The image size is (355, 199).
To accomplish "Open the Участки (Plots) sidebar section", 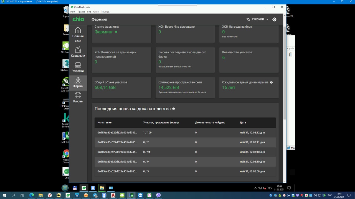I will click(x=78, y=67).
